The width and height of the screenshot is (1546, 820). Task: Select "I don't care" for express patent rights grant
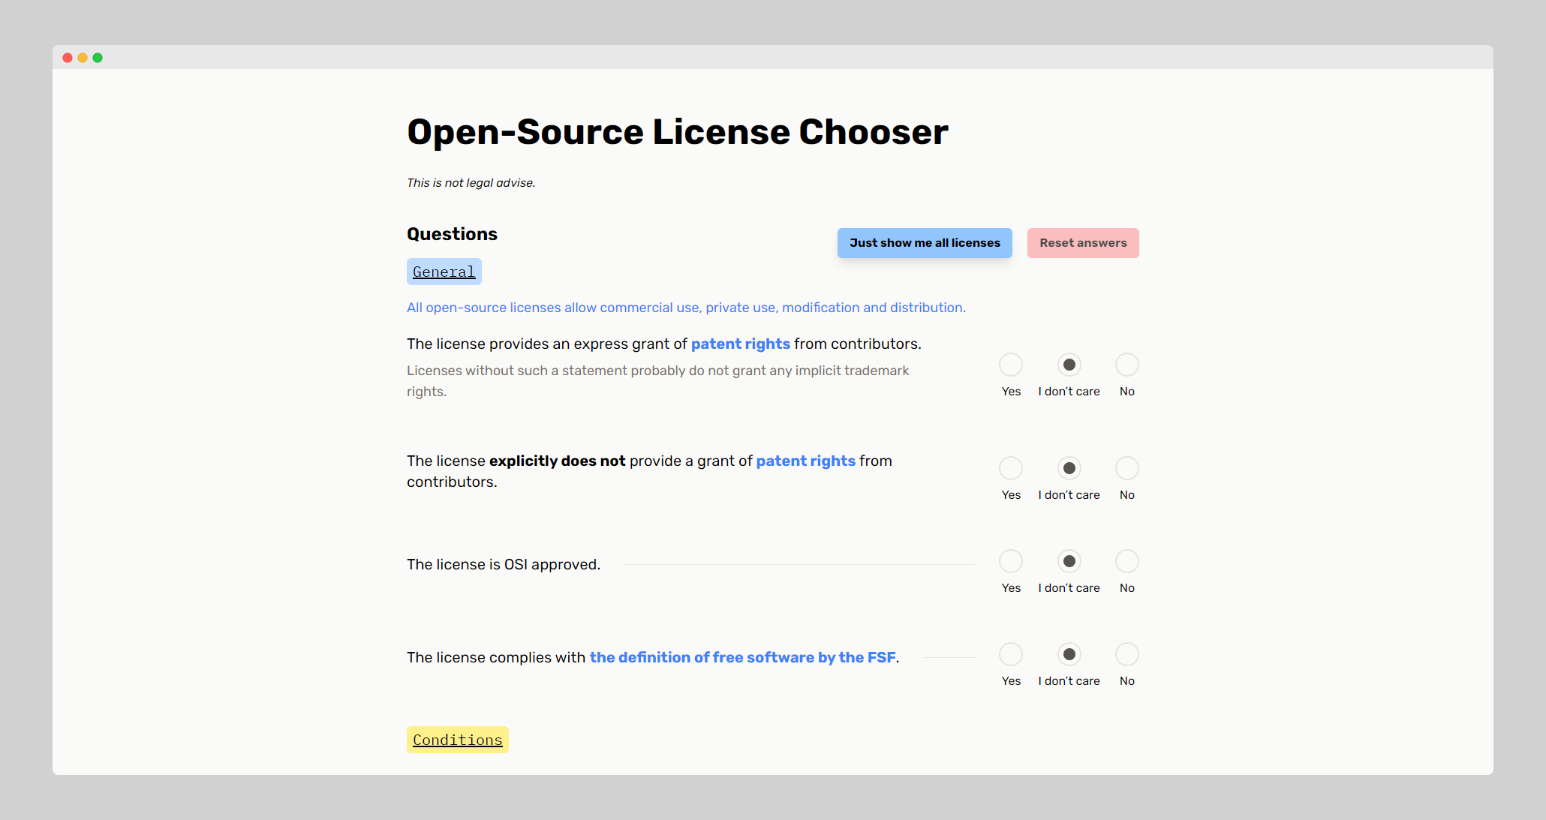tap(1069, 365)
